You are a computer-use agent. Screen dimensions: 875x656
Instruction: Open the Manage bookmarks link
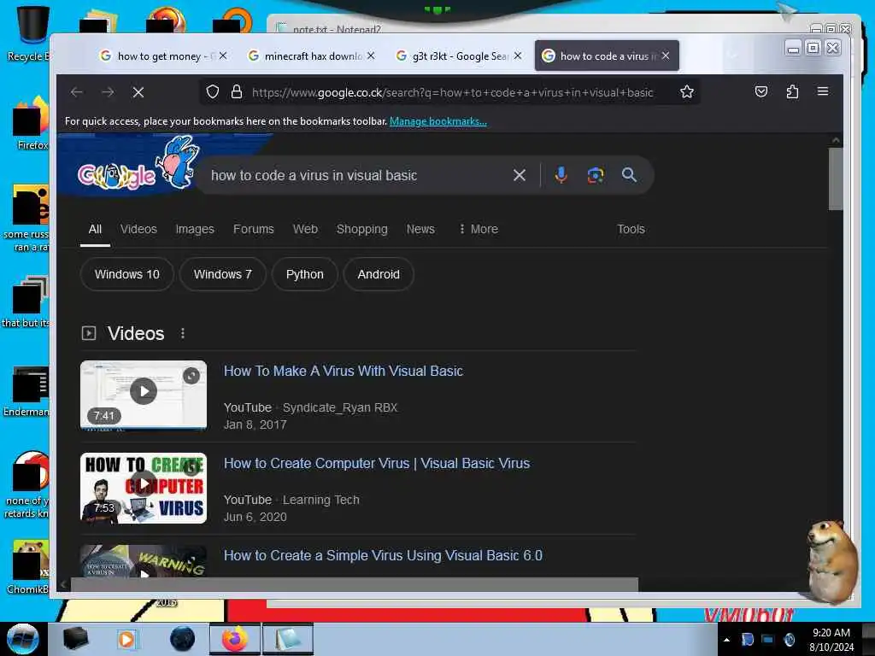(438, 121)
